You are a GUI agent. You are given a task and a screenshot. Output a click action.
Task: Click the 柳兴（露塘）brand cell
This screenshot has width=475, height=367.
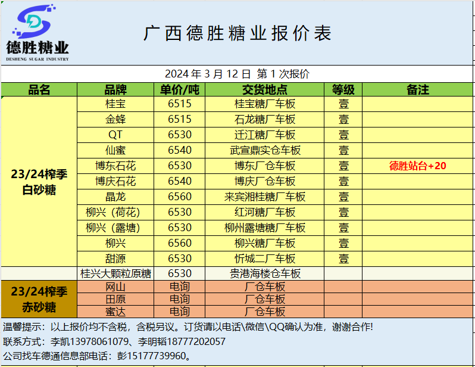point(115,228)
